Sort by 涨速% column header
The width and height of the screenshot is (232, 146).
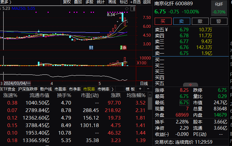pyautogui.click(x=10, y=95)
